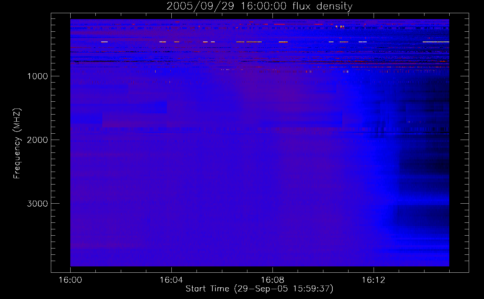Click the 'Start Time (29-Sep-05 15:59:37)' label
Viewport: 484px width, 299px height.
pos(259,289)
